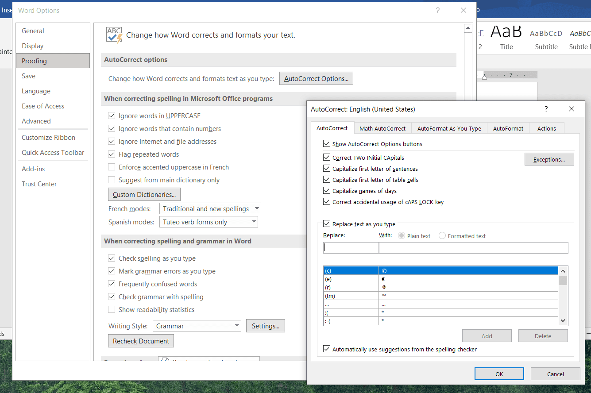Open Custom Dictionaries dialog
The image size is (591, 393).
(144, 195)
